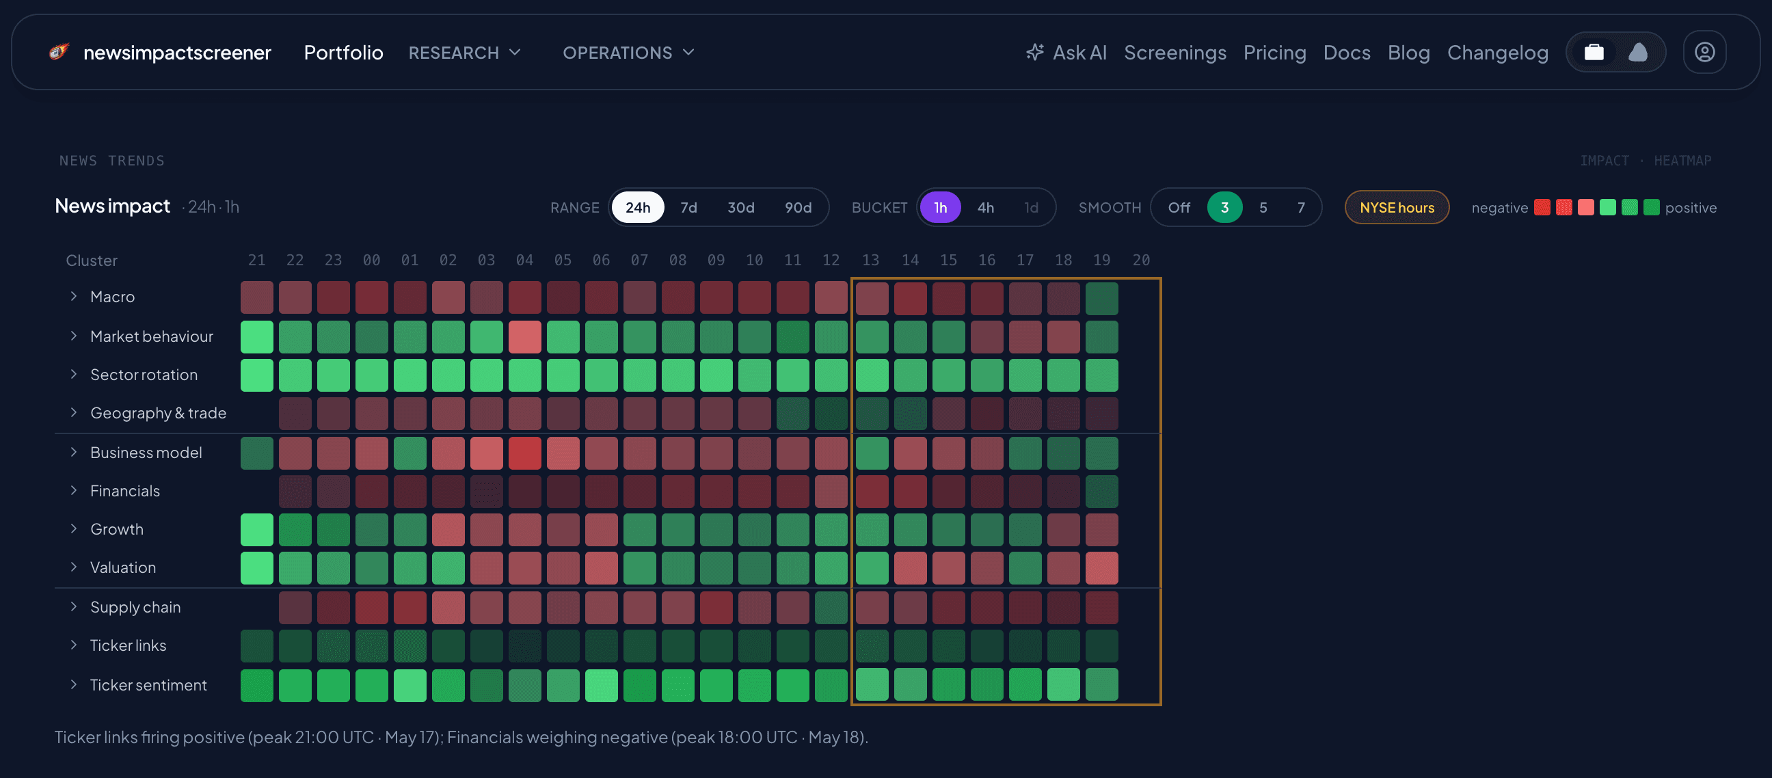Open the Portfolio page

coord(343,52)
